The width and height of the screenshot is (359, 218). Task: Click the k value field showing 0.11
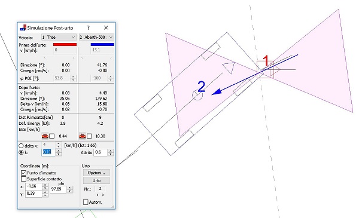pyautogui.click(x=48, y=152)
